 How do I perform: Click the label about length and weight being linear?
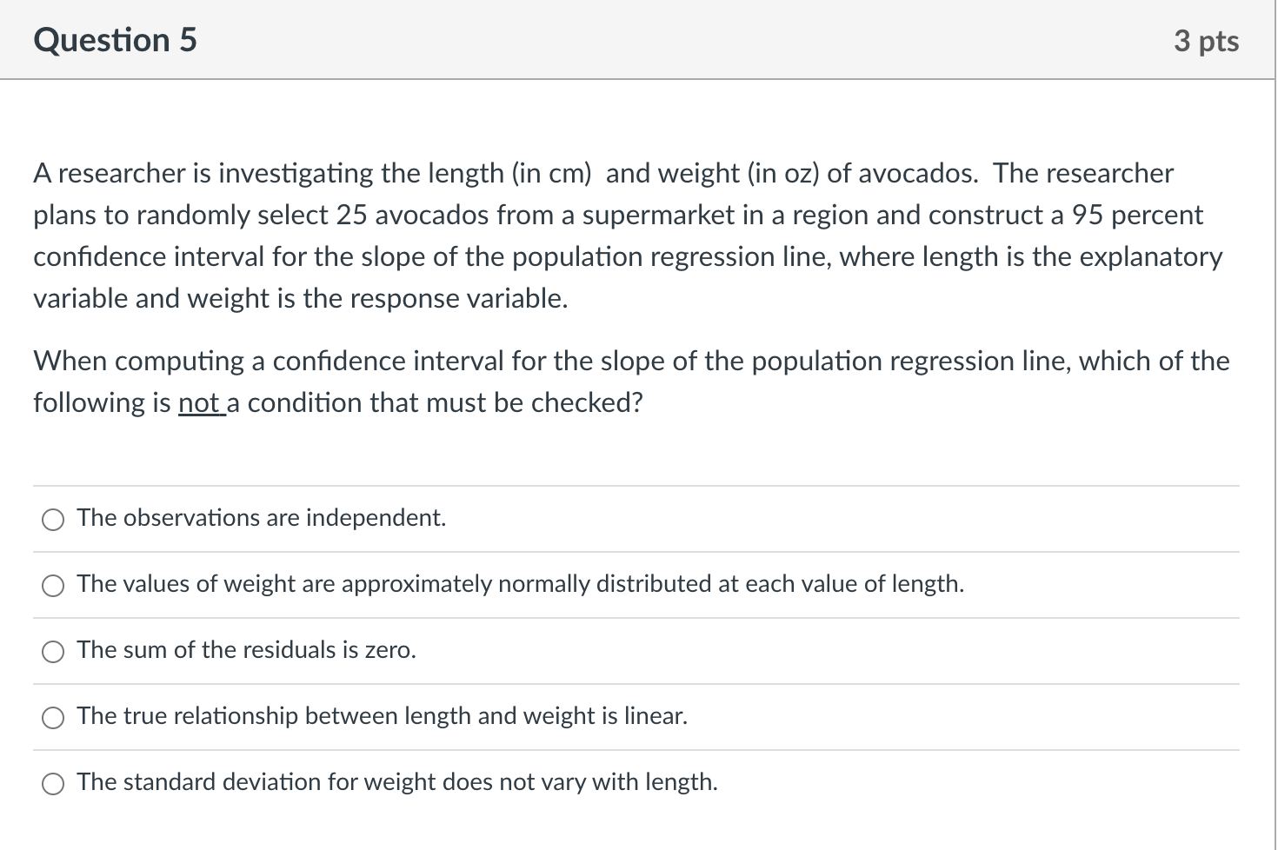point(382,716)
